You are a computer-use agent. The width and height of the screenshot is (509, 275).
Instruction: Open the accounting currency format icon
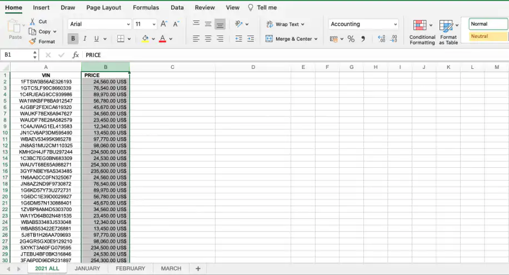[x=334, y=39]
